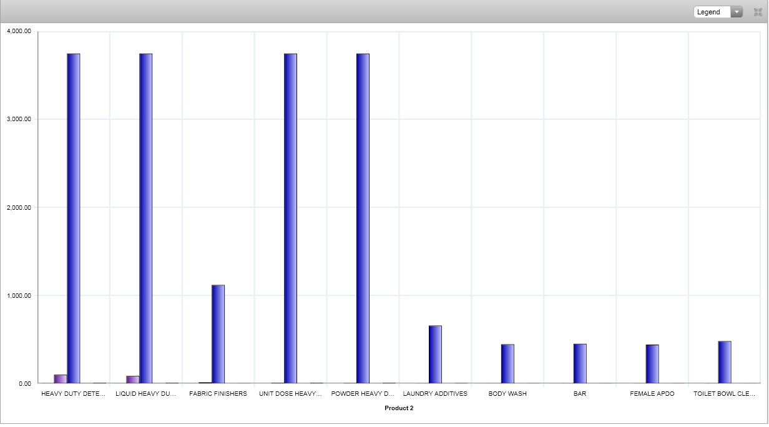This screenshot has height=427, width=769.
Task: Select the blue Fabric Finishers bar
Action: 218,334
